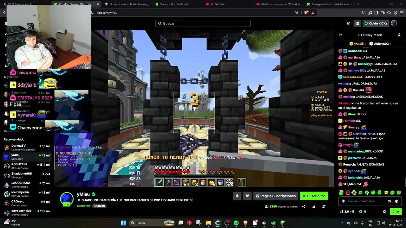Open Snipping Tool from the taskbar
Image resolution: width=406 pixels, height=228 pixels.
tap(199, 223)
